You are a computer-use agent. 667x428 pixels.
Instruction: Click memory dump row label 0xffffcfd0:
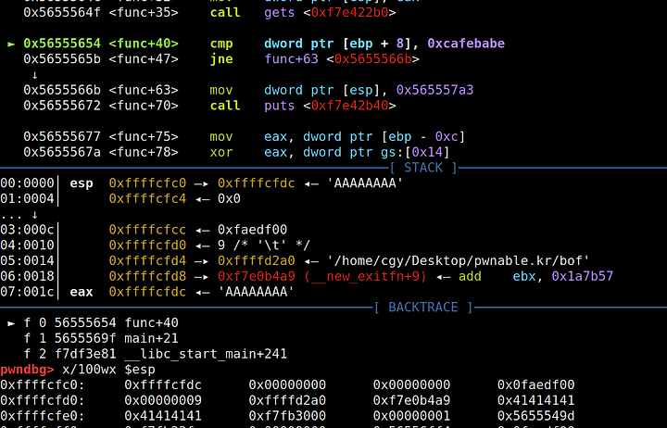point(43,400)
